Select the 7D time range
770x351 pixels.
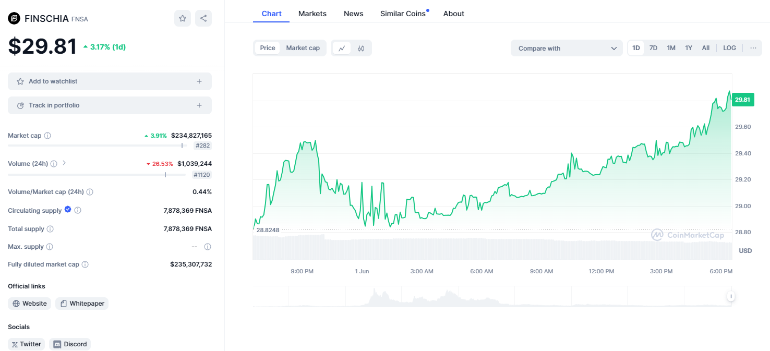click(653, 48)
